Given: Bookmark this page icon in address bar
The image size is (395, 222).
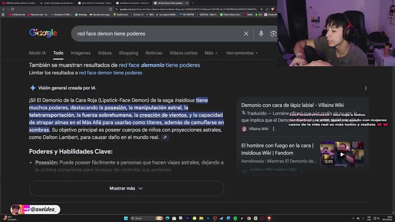Looking at the screenshot, I should coord(110,9).
